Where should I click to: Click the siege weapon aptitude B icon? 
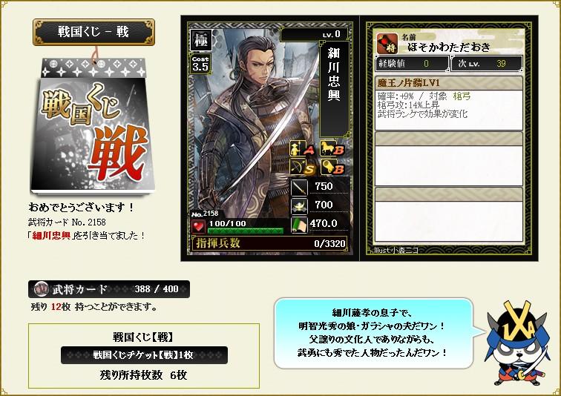332,168
